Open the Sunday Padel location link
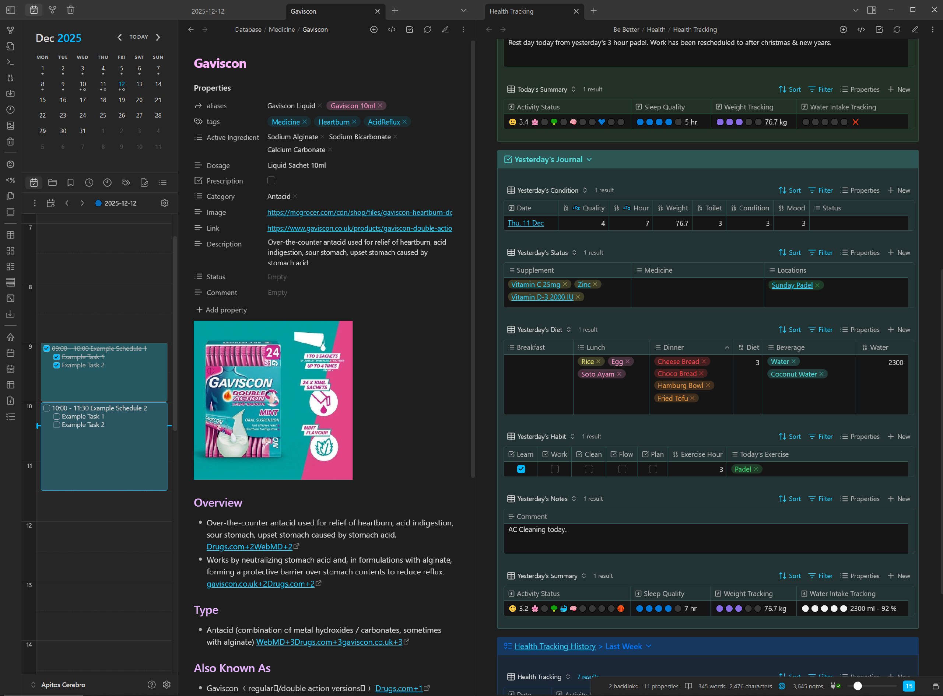The width and height of the screenshot is (943, 696). [x=792, y=285]
